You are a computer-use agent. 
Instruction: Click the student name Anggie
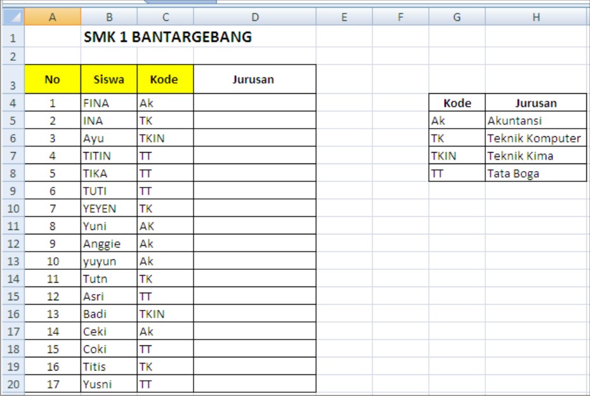click(108, 244)
